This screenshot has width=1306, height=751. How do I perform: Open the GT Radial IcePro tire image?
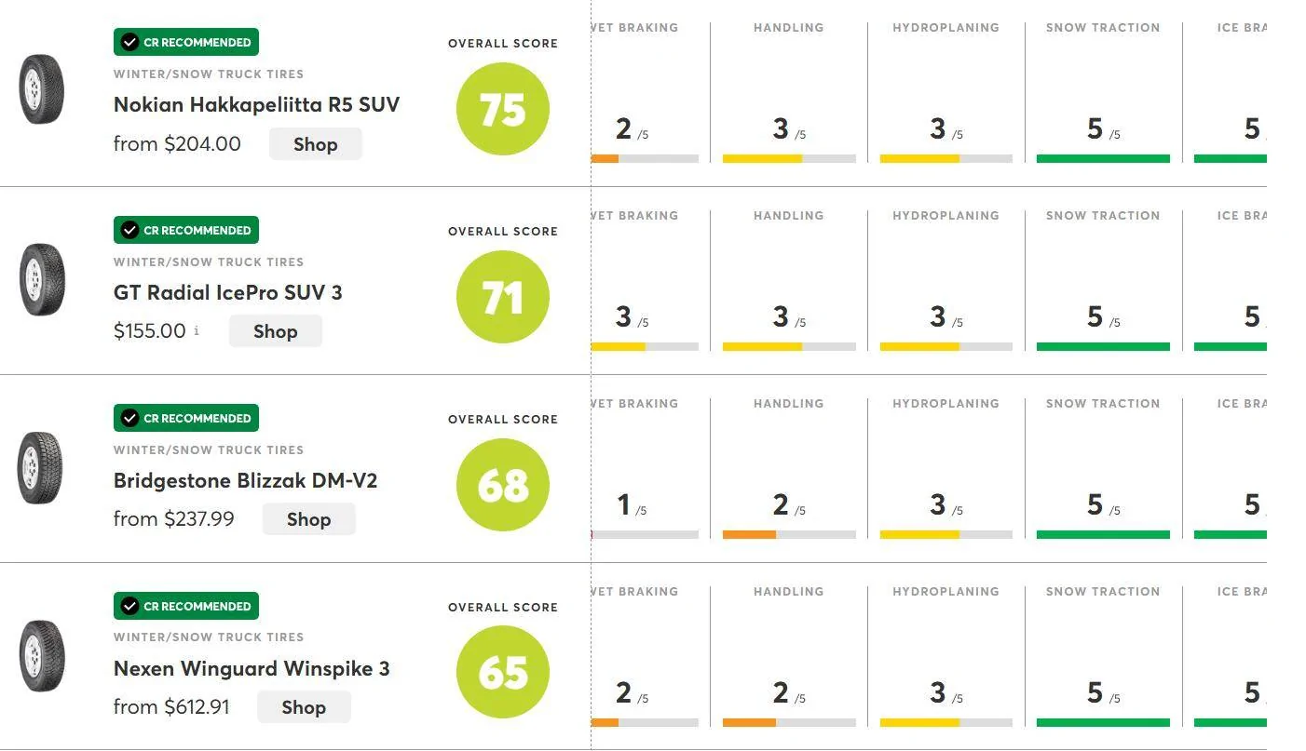tap(42, 279)
